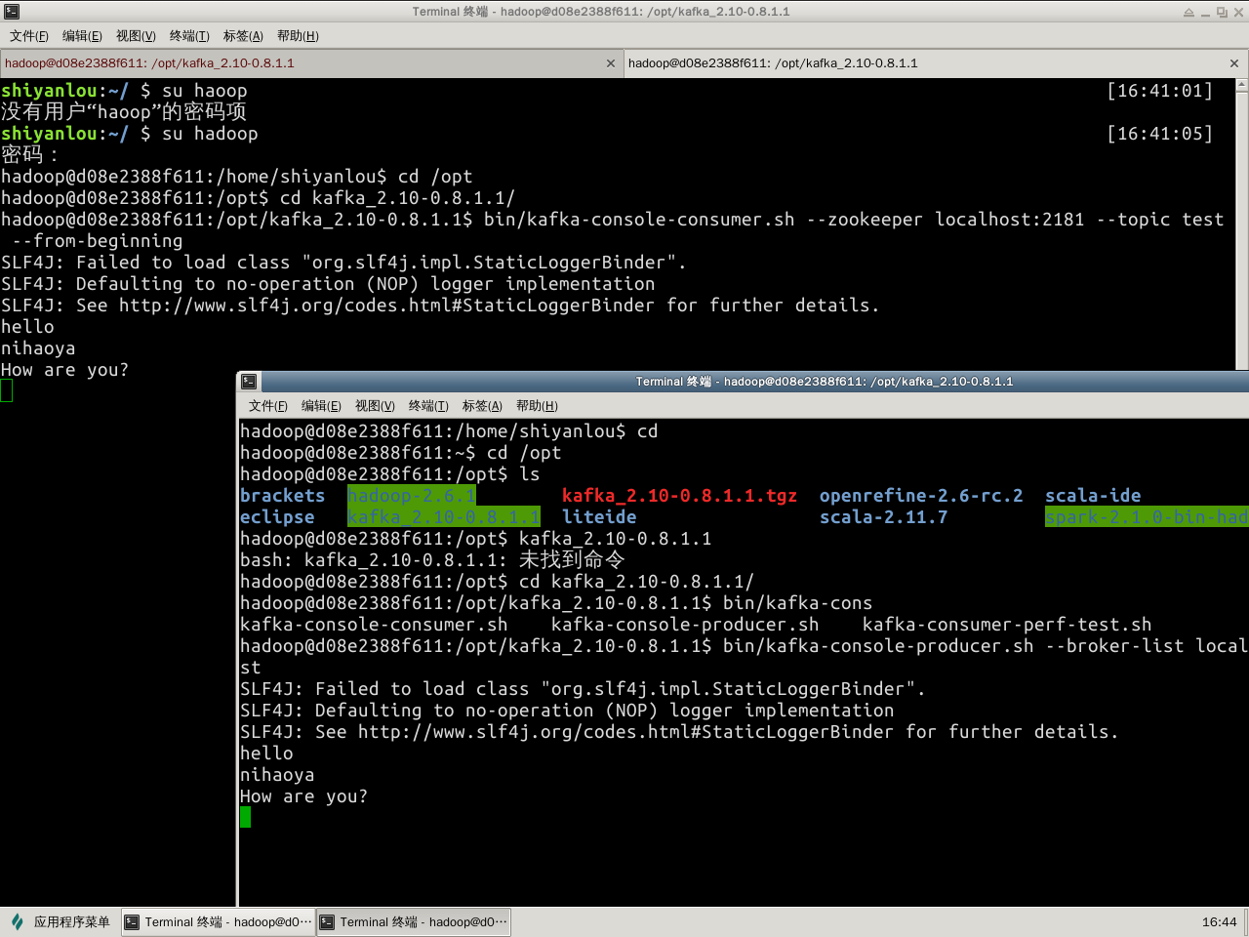Click the slf4j.org URL in back terminal
The height and width of the screenshot is (937, 1249).
[x=386, y=306]
